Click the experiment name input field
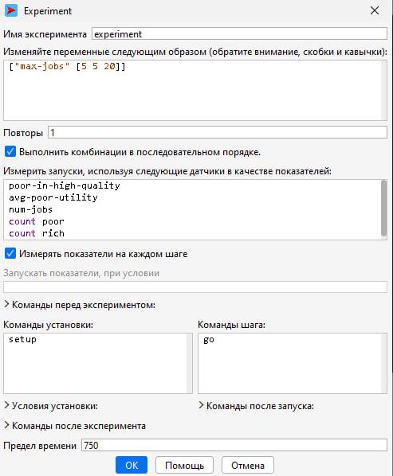393x476 pixels. (x=239, y=33)
